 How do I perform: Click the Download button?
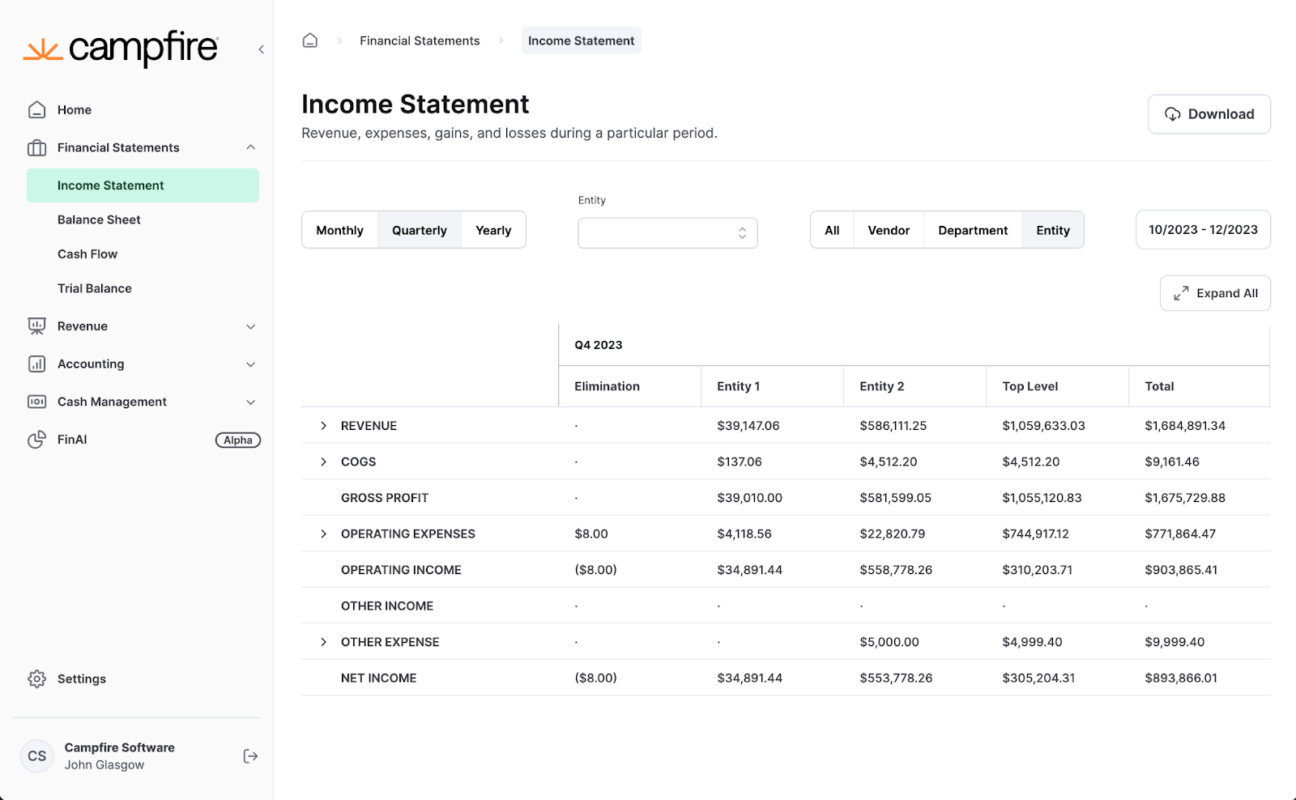pos(1209,114)
